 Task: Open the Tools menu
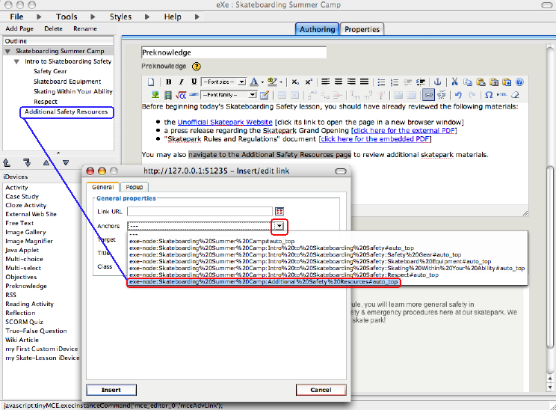click(67, 16)
